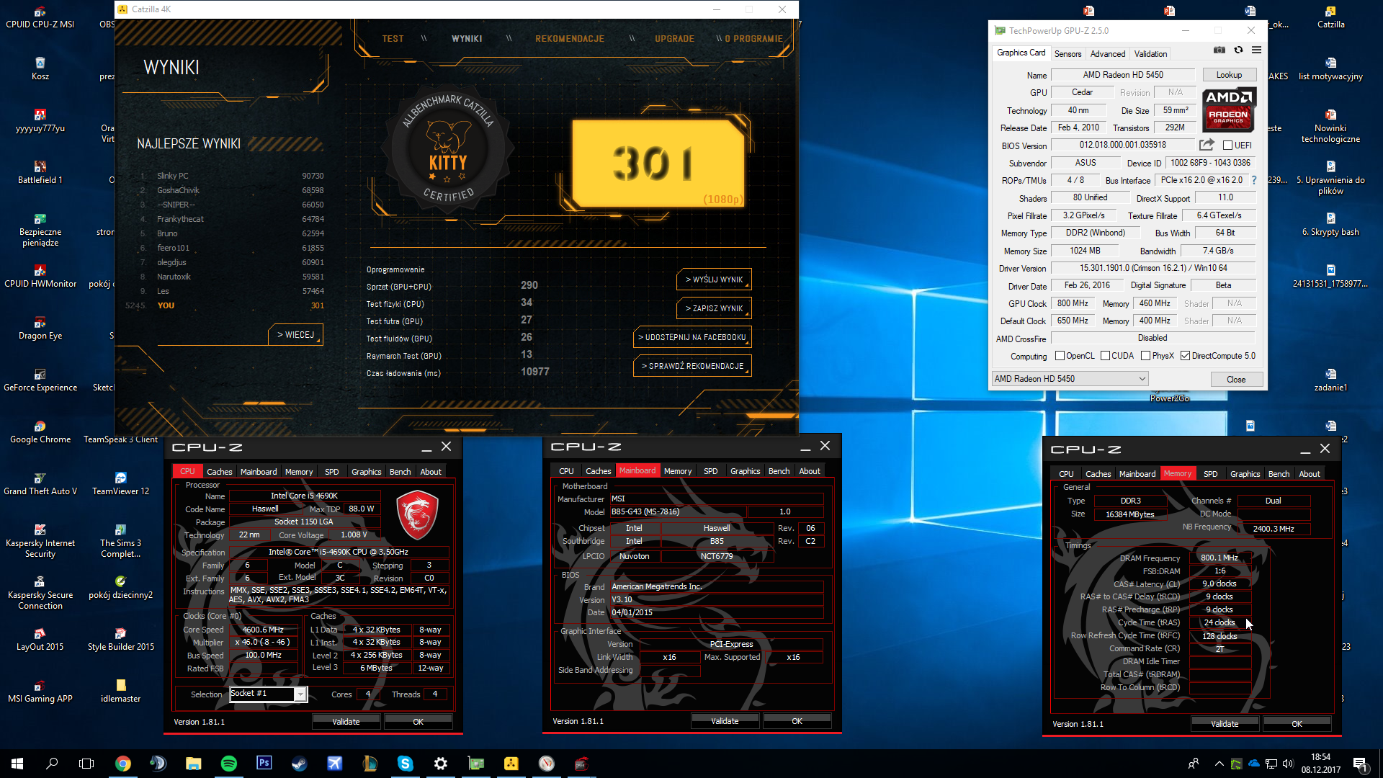Open the GPU-Z hamburger menu

click(1256, 50)
